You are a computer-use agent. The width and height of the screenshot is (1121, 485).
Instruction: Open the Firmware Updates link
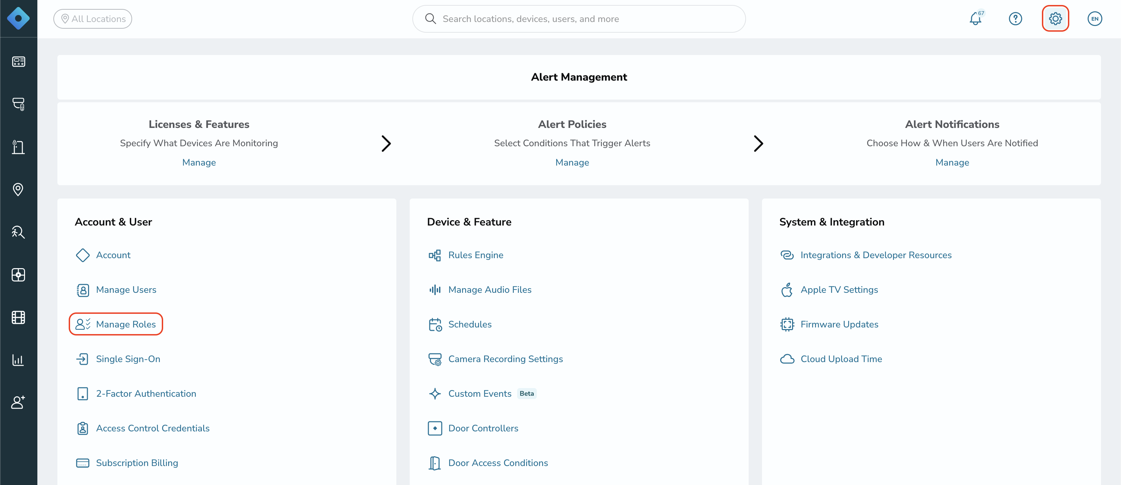point(839,324)
